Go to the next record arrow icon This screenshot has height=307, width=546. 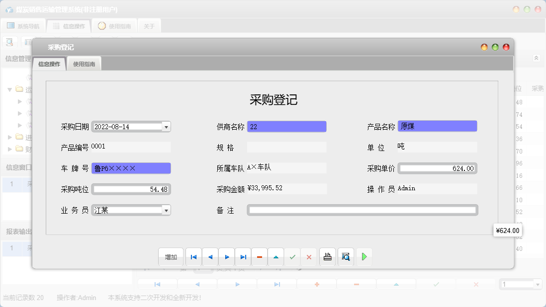point(226,257)
